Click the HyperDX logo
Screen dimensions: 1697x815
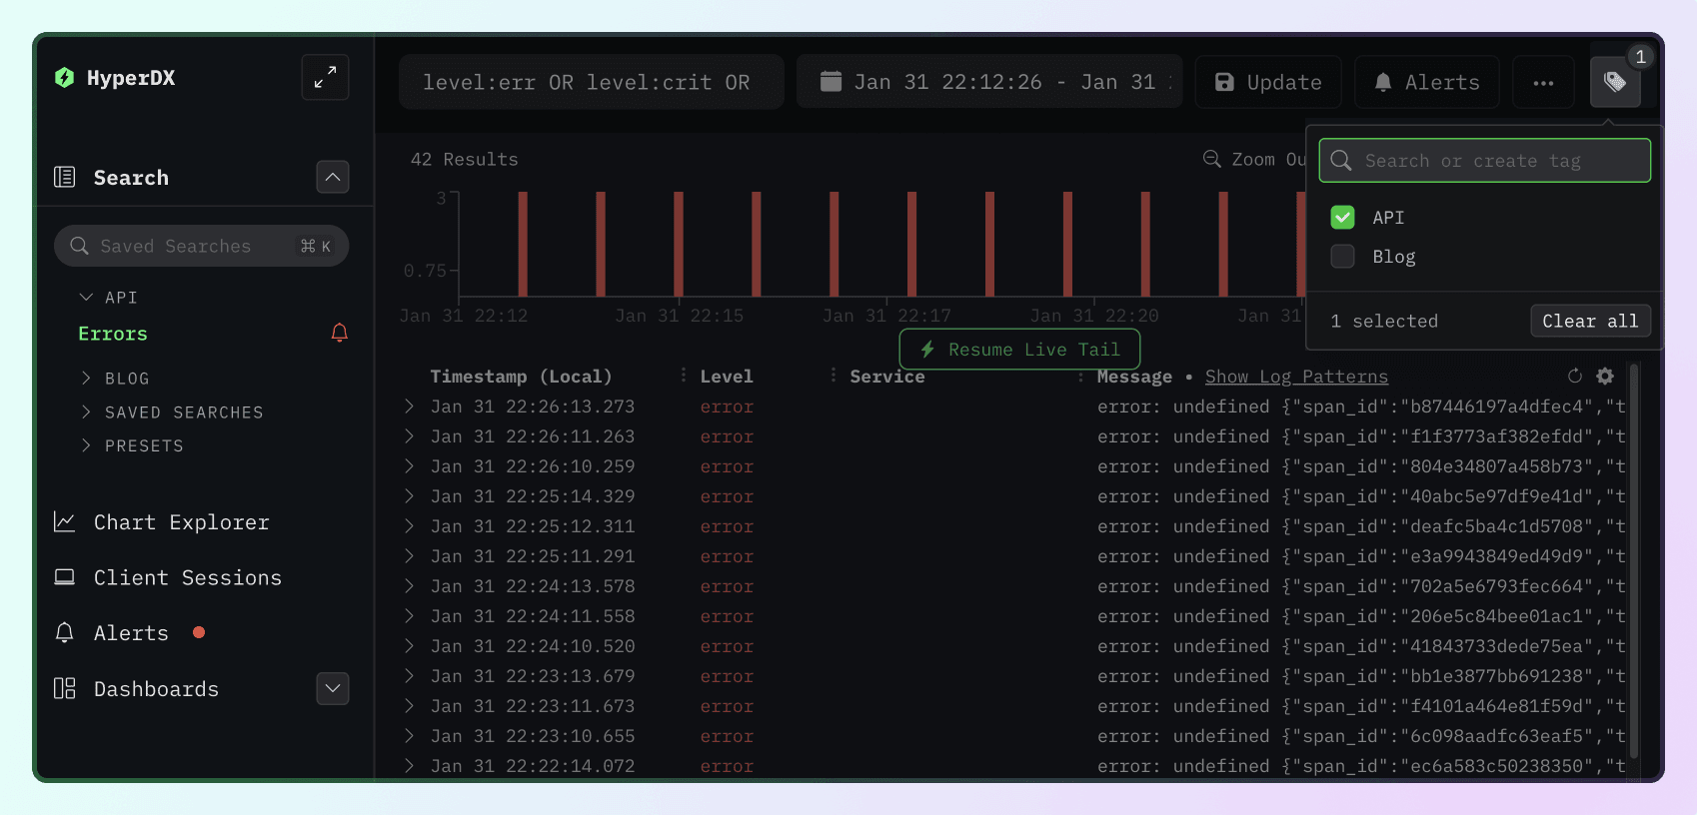tap(65, 78)
